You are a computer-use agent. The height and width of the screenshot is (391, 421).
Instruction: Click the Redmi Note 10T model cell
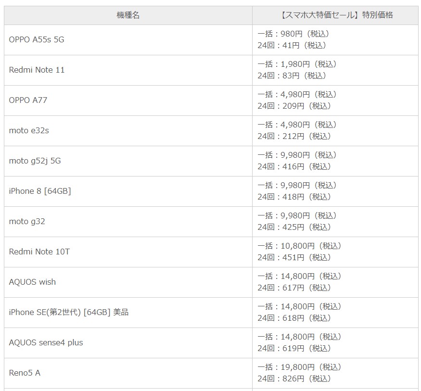39,252
